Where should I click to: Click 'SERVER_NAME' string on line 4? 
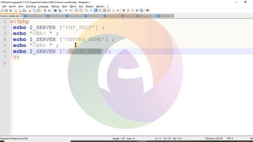click(83, 39)
